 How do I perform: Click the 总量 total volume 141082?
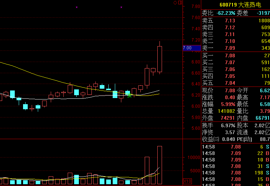pos(226,111)
